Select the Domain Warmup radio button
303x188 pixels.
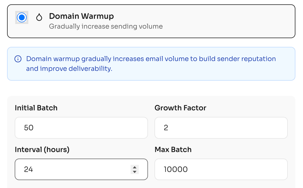(x=21, y=17)
